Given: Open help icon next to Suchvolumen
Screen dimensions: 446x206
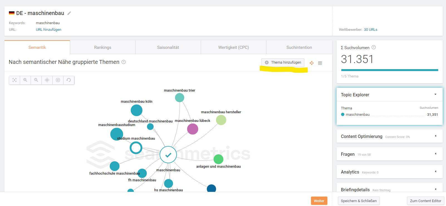Looking at the screenshot, I should click(374, 47).
